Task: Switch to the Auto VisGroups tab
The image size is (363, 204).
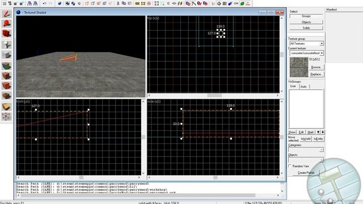Action: pos(303,87)
